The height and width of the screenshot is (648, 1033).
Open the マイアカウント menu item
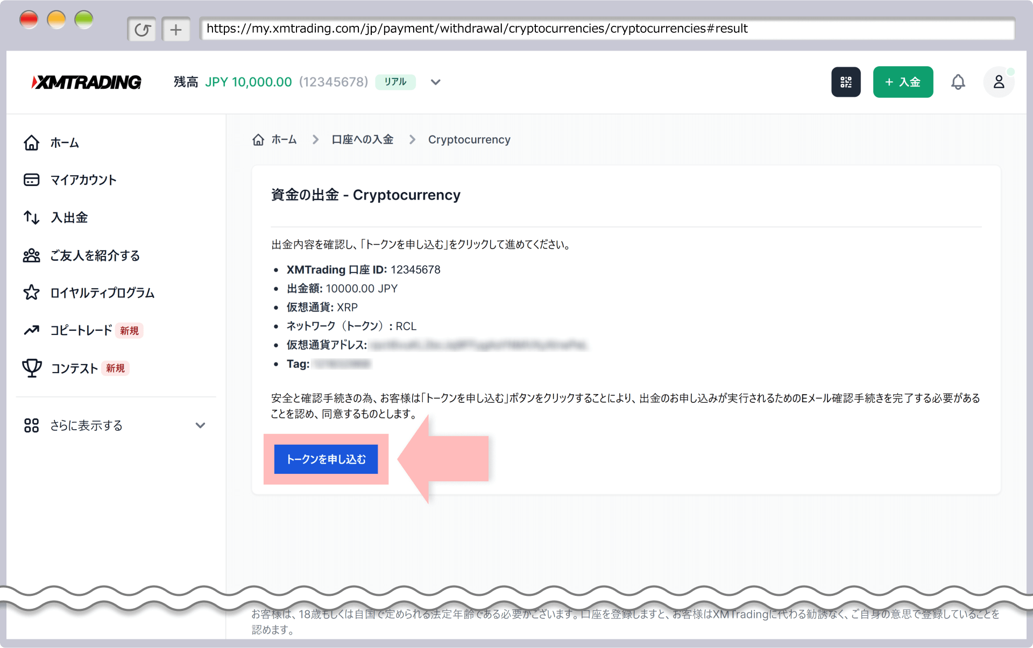[83, 180]
